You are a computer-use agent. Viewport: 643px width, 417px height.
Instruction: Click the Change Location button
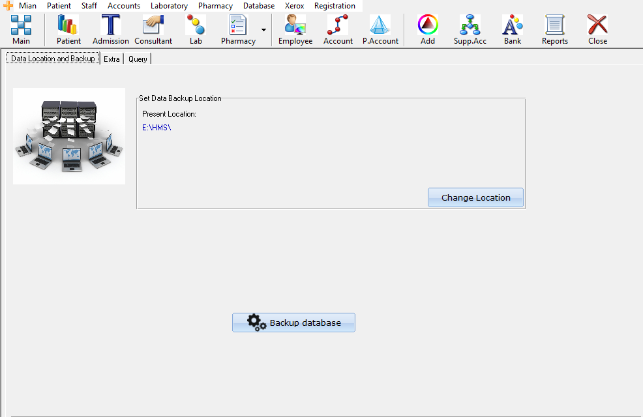coord(475,197)
